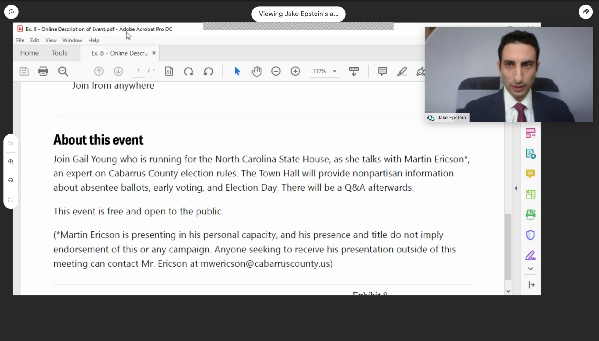Open the Protect shield tool
Viewport: 599px width, 341px height.
(x=531, y=235)
